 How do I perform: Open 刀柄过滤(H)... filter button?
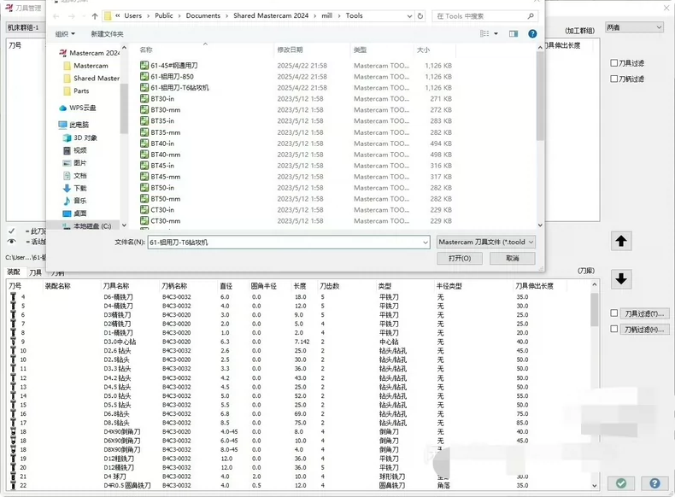644,329
